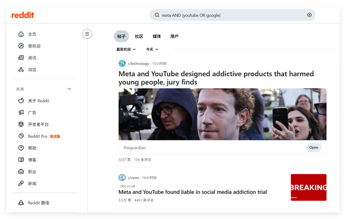346x219 pixels.
Task: Open 关于 Reddit page
Action: [38, 101]
